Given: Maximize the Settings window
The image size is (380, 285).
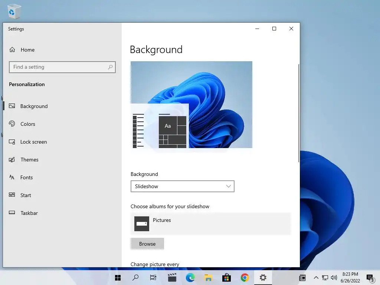Looking at the screenshot, I should click(274, 29).
